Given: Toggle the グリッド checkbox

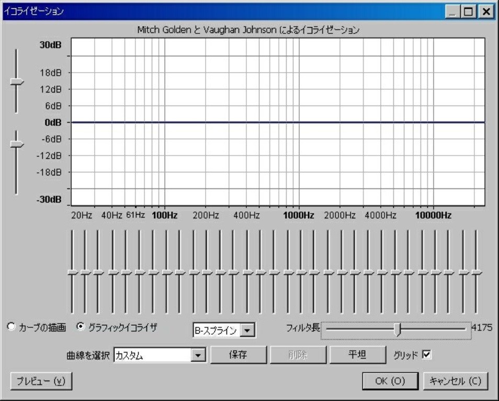Looking at the screenshot, I should 426,355.
